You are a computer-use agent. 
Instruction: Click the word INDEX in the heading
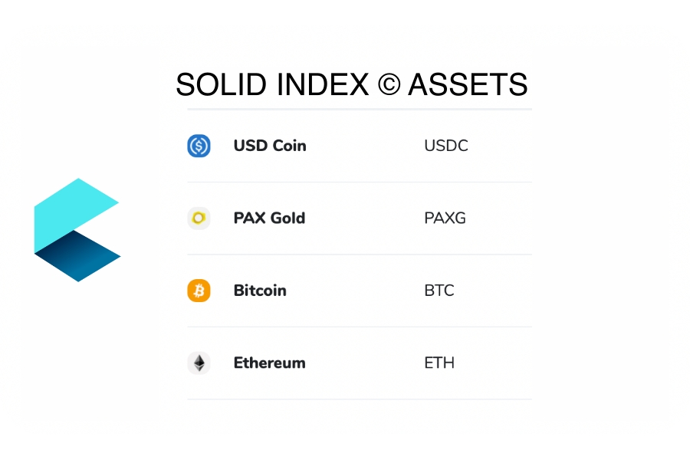[324, 85]
